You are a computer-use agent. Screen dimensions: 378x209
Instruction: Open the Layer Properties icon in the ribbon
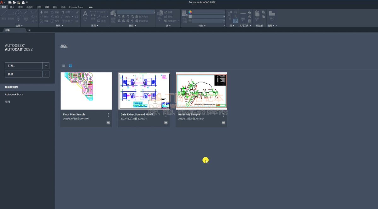coord(113,14)
